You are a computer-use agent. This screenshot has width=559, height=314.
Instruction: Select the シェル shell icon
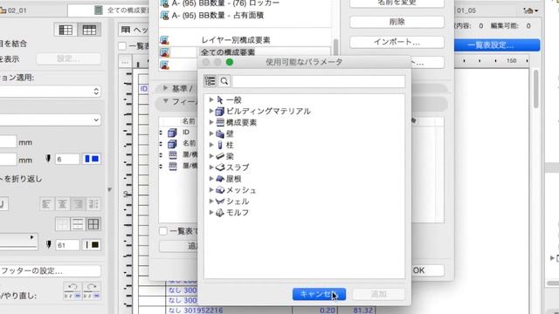(220, 201)
